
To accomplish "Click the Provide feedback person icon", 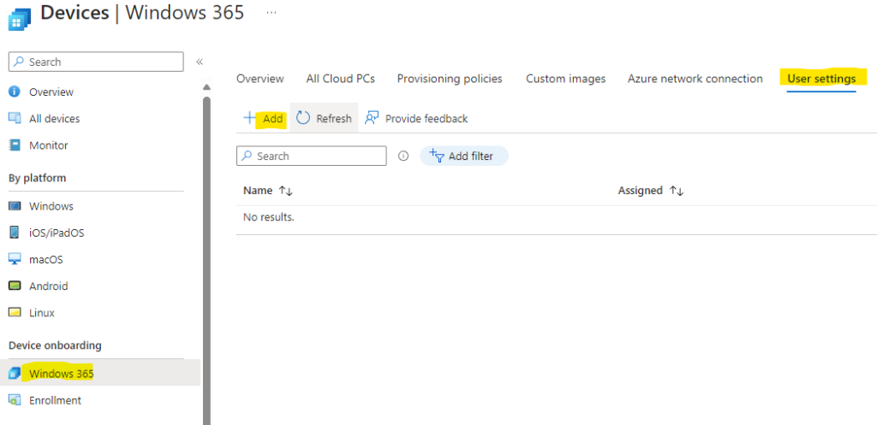I will [372, 118].
